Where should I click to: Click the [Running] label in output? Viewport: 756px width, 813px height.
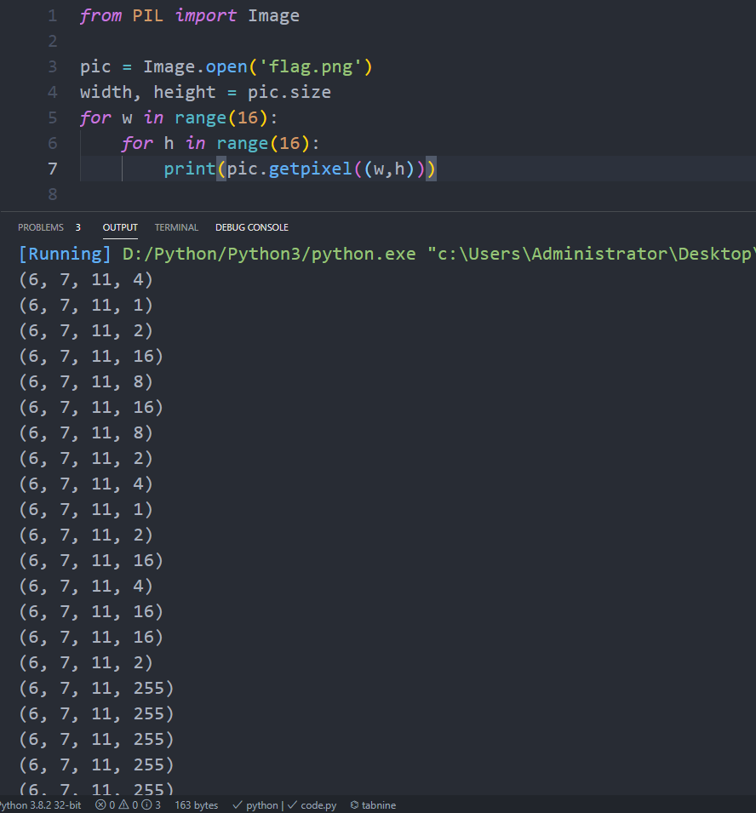click(65, 254)
